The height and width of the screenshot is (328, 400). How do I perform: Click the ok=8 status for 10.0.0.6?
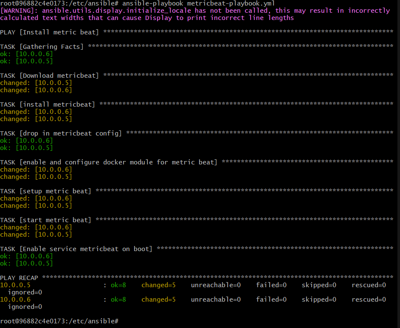[118, 299]
